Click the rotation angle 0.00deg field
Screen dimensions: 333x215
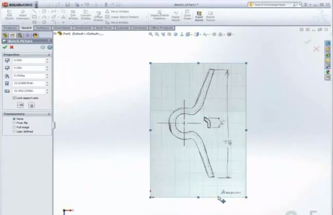(29, 76)
